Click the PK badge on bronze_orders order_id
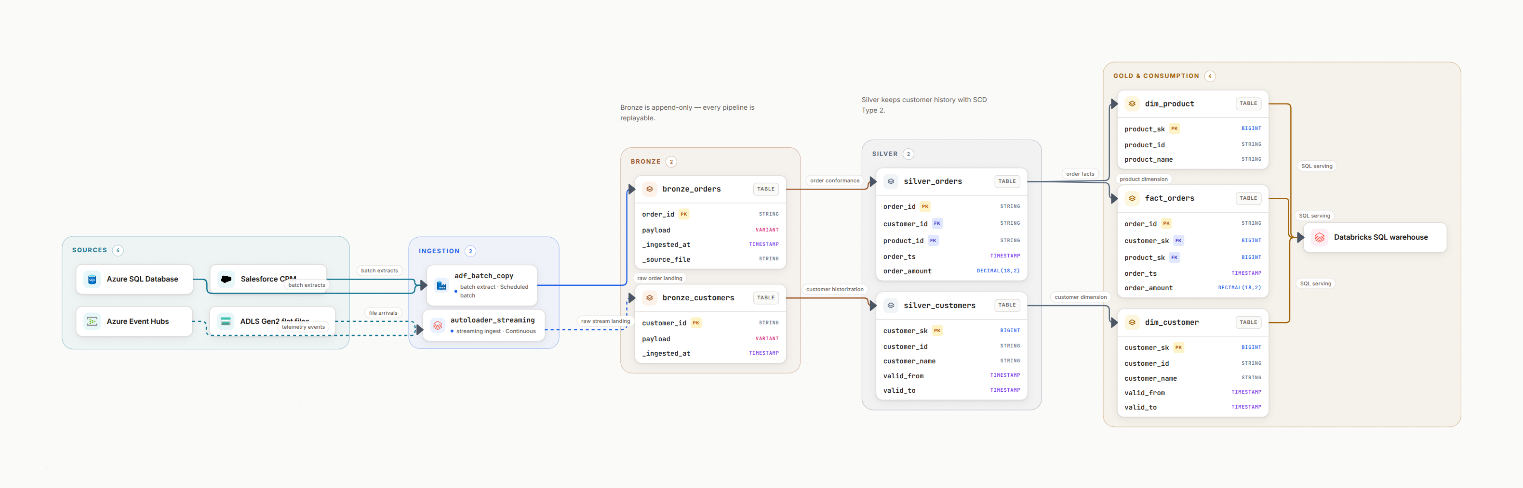The width and height of the screenshot is (1523, 488). (683, 214)
